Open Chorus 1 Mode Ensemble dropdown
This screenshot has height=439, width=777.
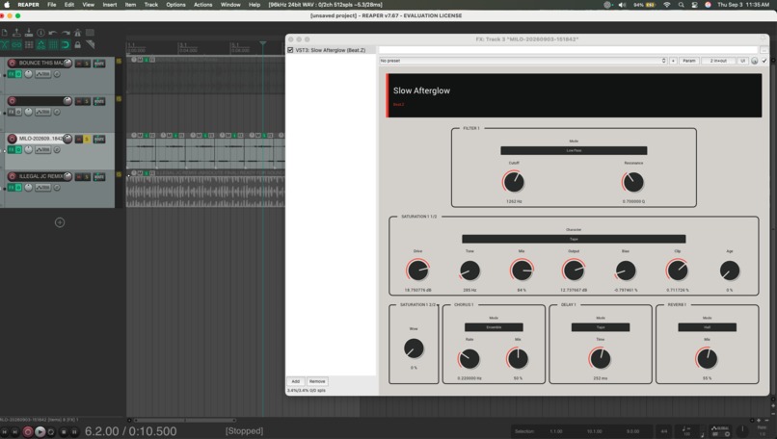pyautogui.click(x=494, y=327)
